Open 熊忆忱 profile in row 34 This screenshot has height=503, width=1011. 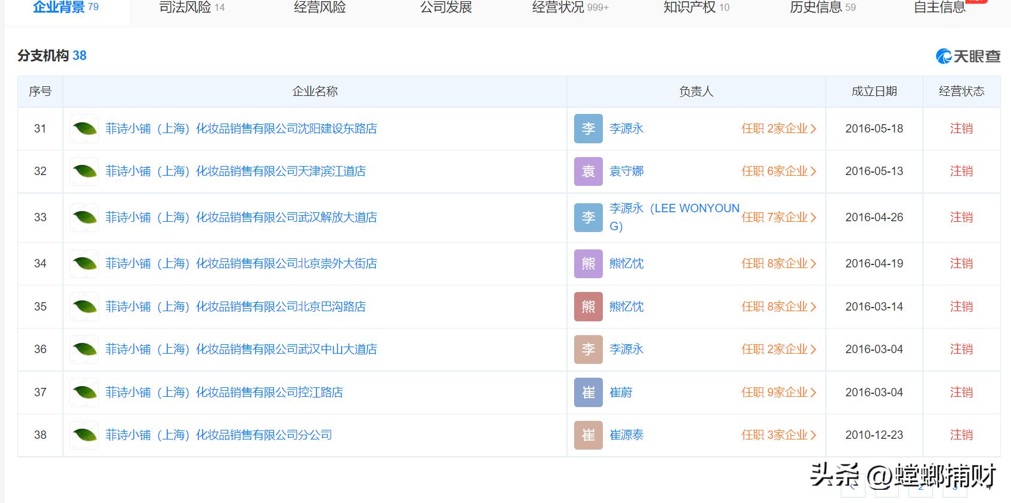coord(626,264)
